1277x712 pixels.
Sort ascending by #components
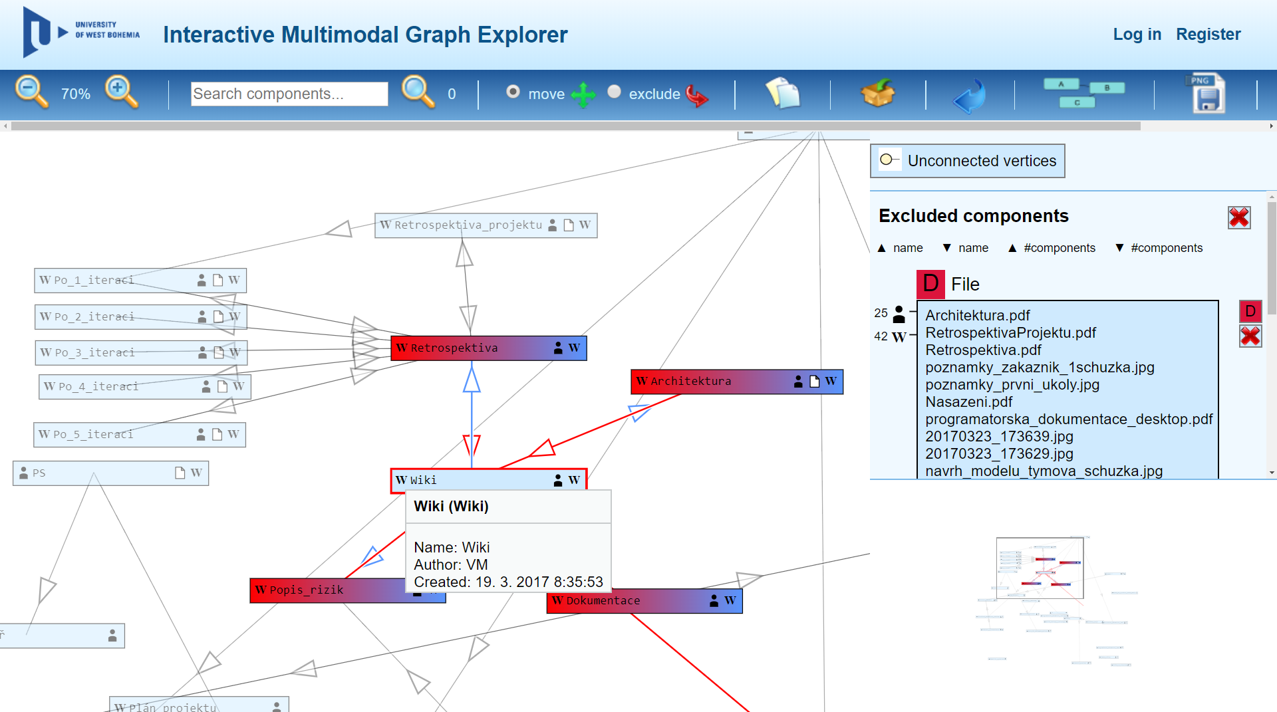tap(1052, 248)
